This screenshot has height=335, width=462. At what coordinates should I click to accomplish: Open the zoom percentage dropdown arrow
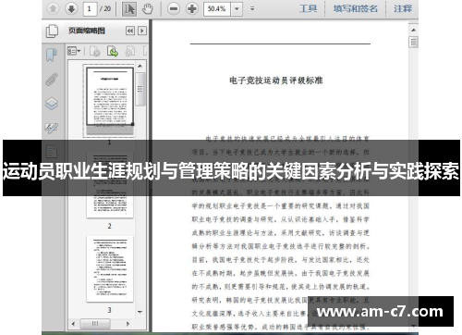tap(237, 8)
